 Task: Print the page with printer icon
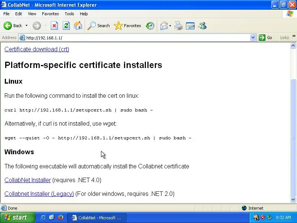pyautogui.click(x=179, y=26)
